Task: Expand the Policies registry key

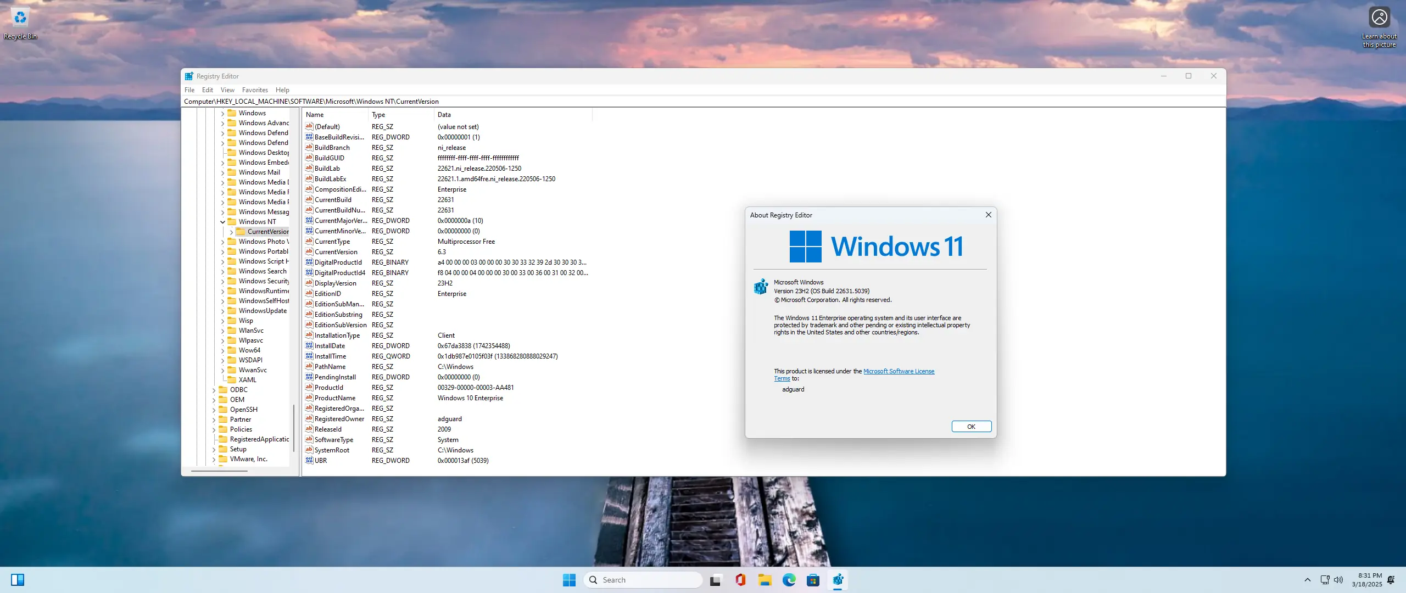Action: coord(214,429)
